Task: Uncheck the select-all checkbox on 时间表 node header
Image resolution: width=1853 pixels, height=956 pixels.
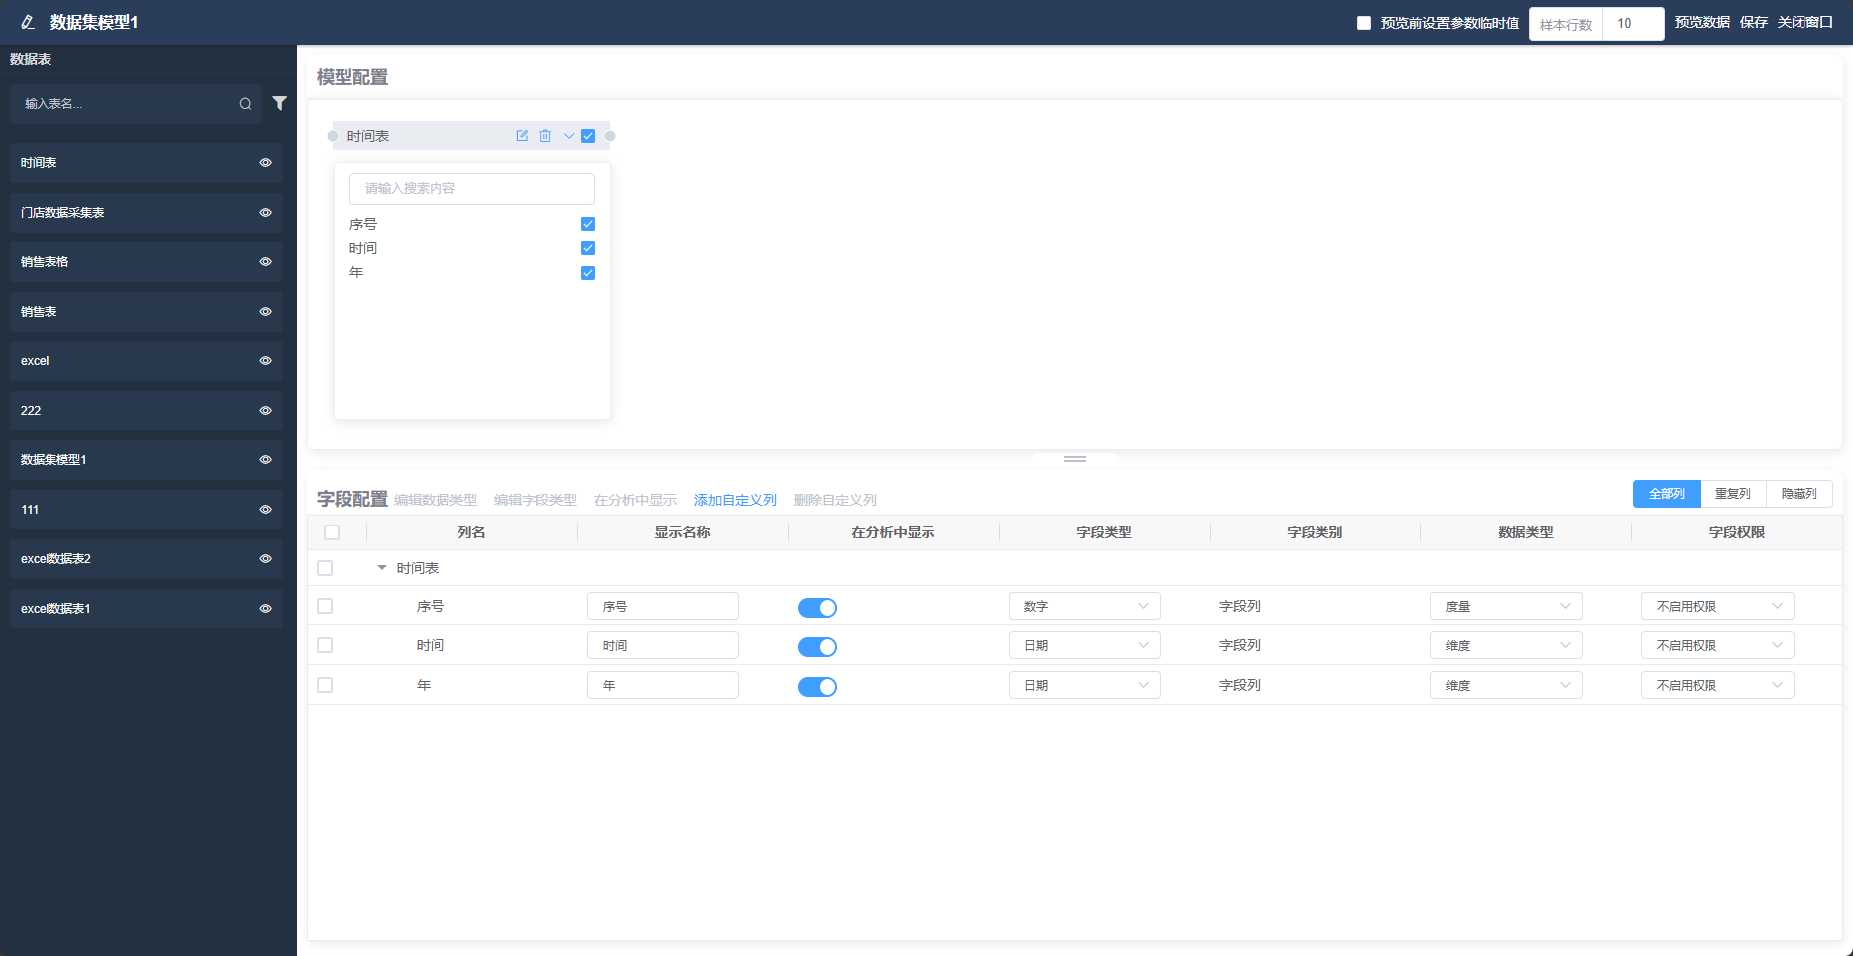Action: [588, 136]
